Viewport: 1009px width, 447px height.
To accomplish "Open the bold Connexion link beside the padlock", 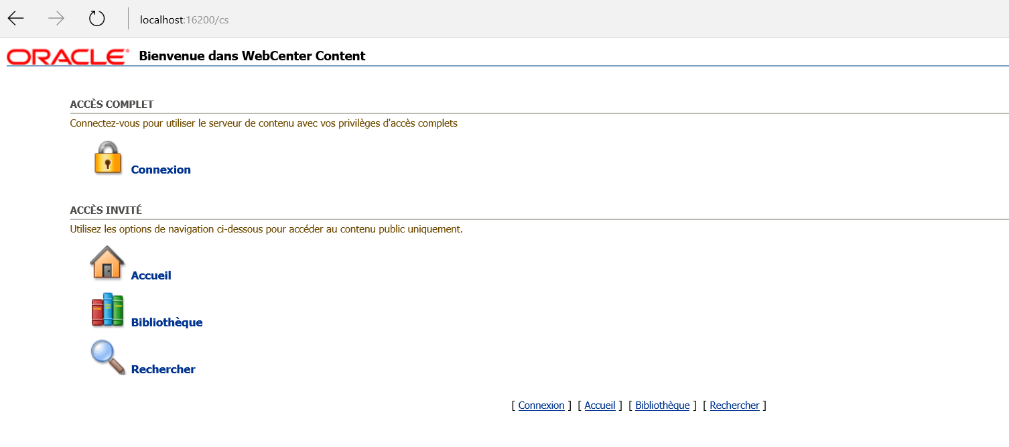I will (161, 170).
